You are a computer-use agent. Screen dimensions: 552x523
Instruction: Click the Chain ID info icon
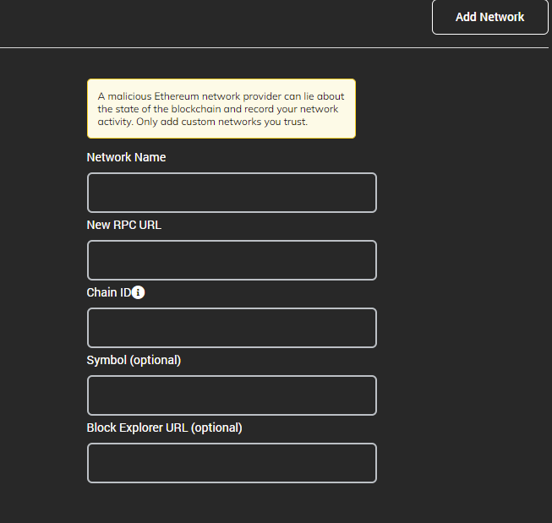click(x=138, y=292)
